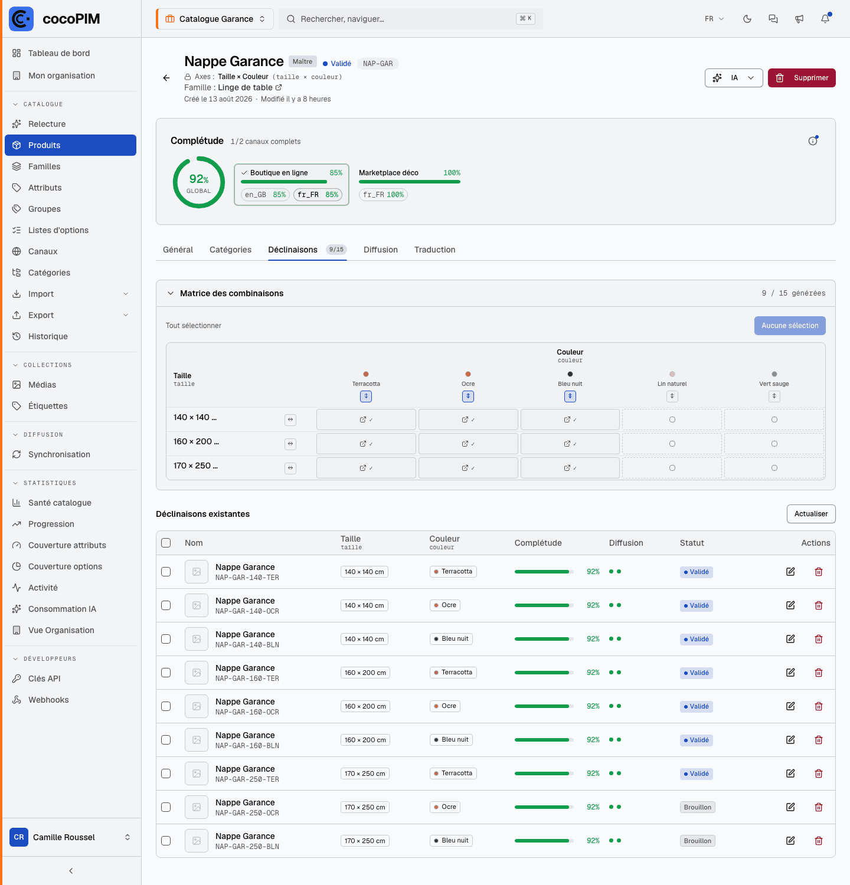Focus the Rechercher, naviguer search field
Viewport: 850px width, 885px height.
click(411, 19)
